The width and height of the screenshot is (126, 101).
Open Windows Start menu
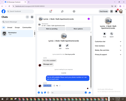tap(2, 99)
